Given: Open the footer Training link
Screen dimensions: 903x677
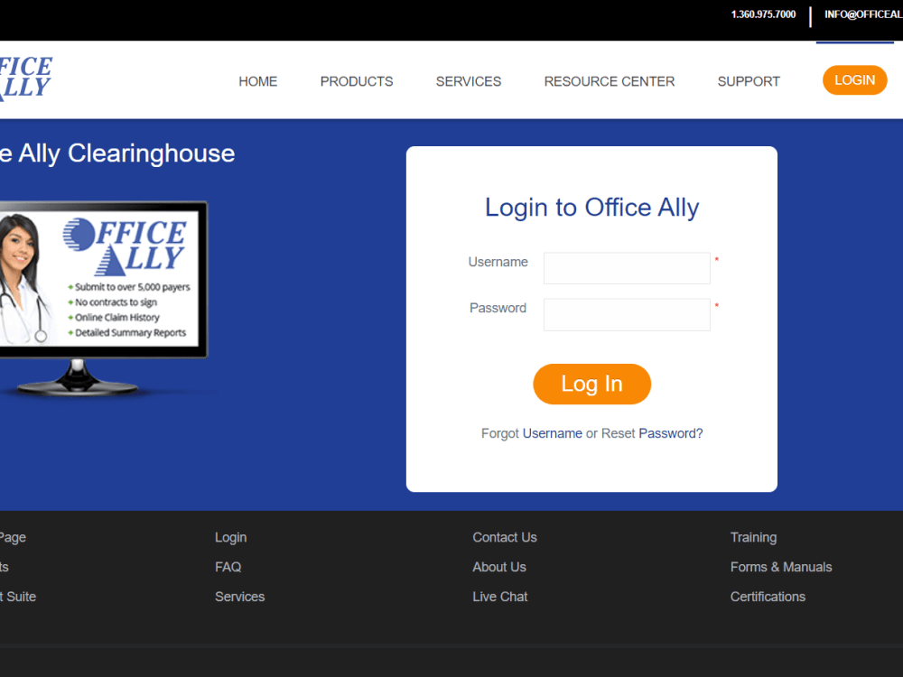Looking at the screenshot, I should pos(753,537).
